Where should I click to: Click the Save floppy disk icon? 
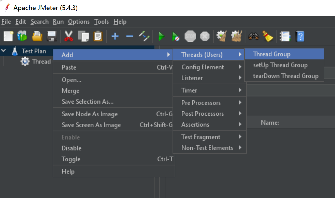pyautogui.click(x=52, y=36)
